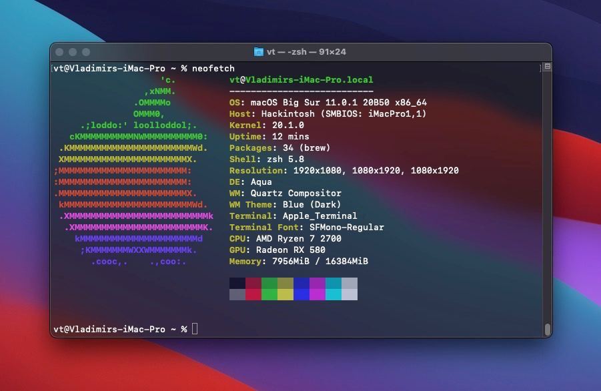
Task: Click the OS line 'macOS Big Sur 11.0.1'
Action: (304, 103)
